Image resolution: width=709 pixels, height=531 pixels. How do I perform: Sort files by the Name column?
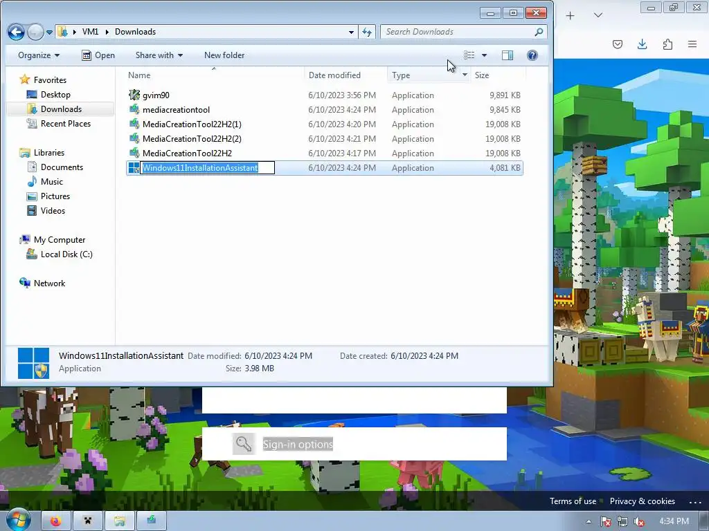(x=138, y=75)
